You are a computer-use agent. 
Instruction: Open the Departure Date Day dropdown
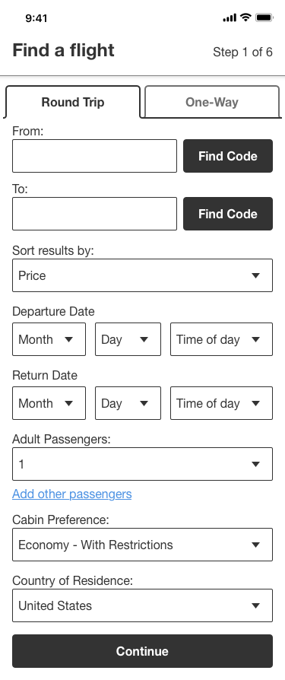tap(128, 339)
